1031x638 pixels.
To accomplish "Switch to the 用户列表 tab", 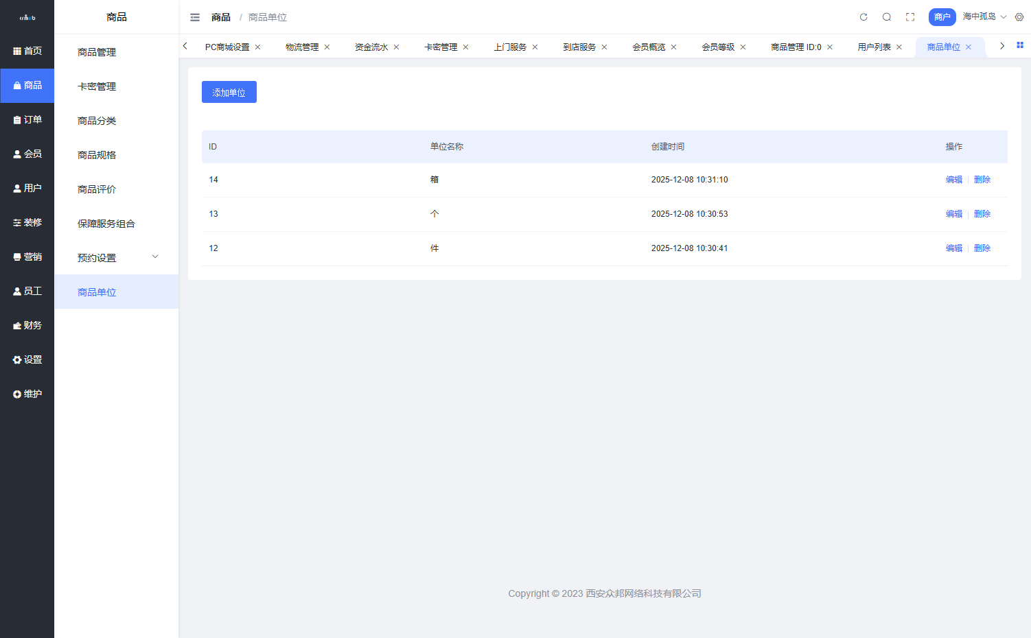I will 874,47.
